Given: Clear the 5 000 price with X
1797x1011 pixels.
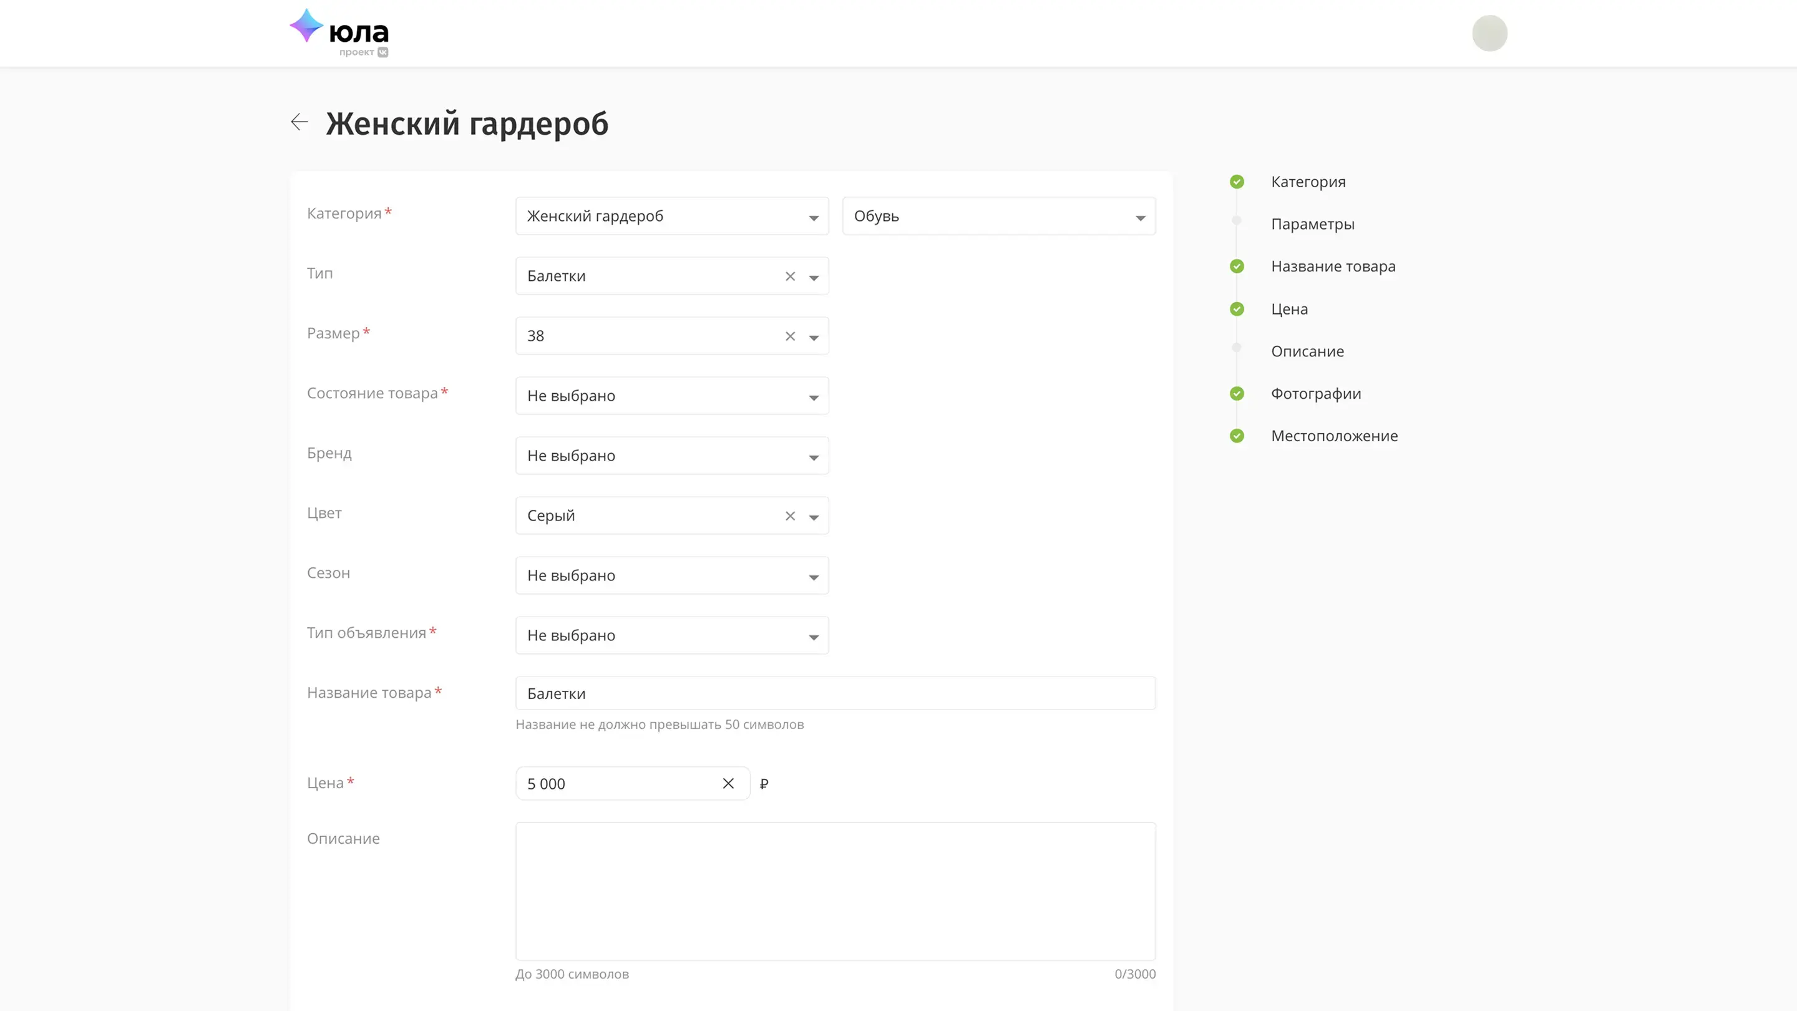Looking at the screenshot, I should tap(728, 784).
